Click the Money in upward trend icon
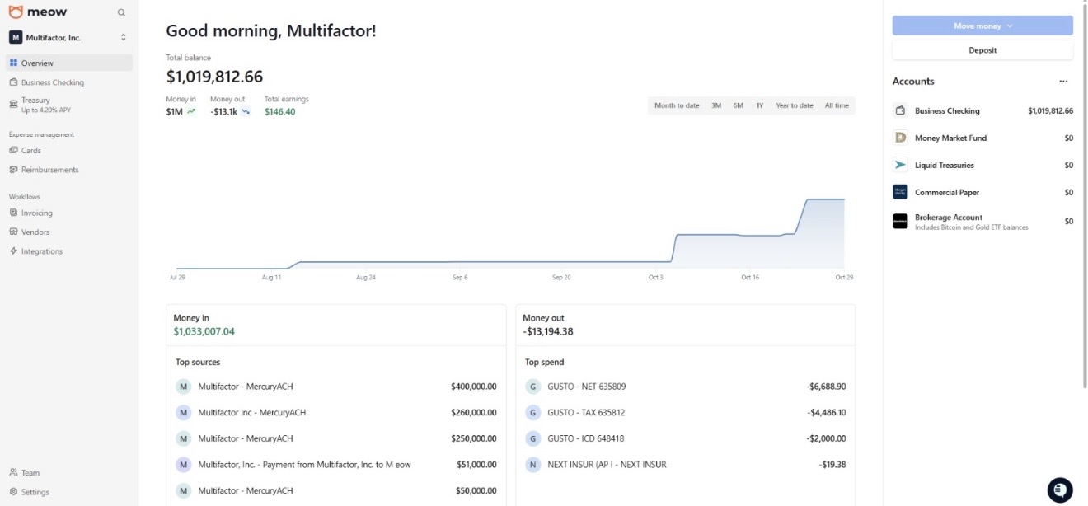Viewport: 1088px width, 506px height. [x=191, y=111]
